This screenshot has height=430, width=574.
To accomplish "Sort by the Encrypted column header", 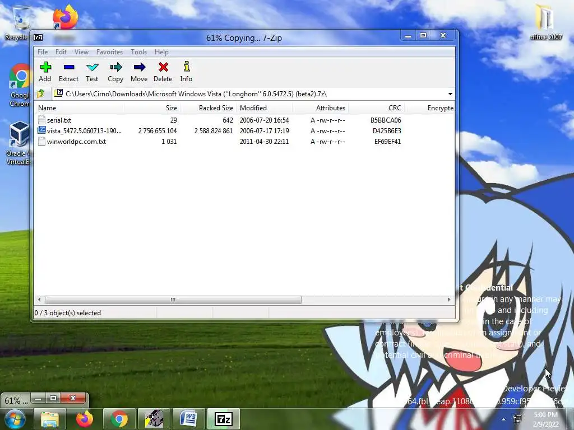I will [x=430, y=108].
